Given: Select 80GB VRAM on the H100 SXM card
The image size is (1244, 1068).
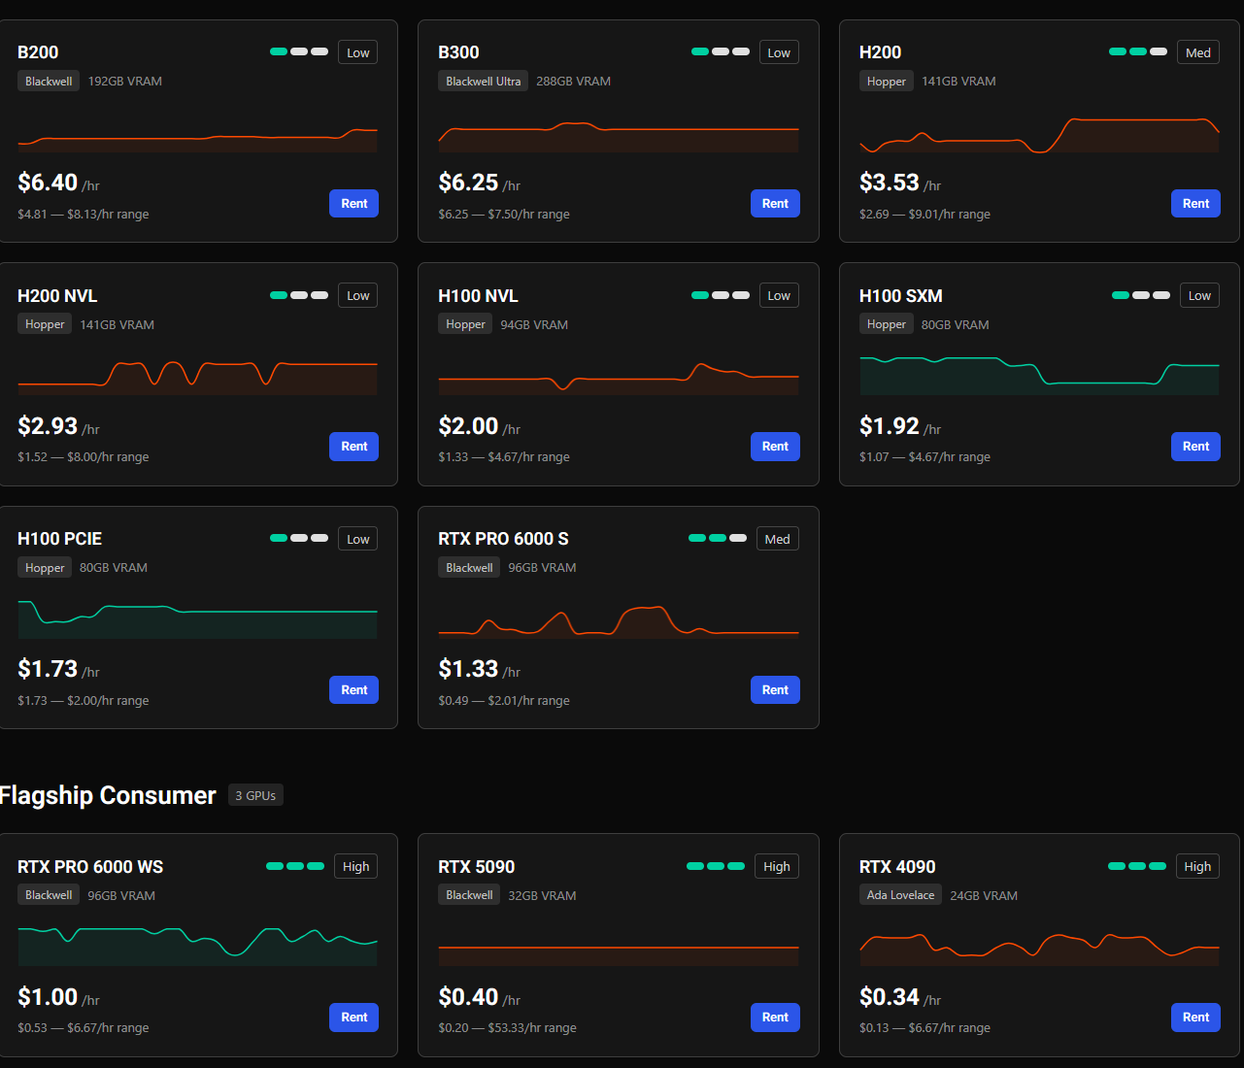Looking at the screenshot, I should [x=956, y=325].
